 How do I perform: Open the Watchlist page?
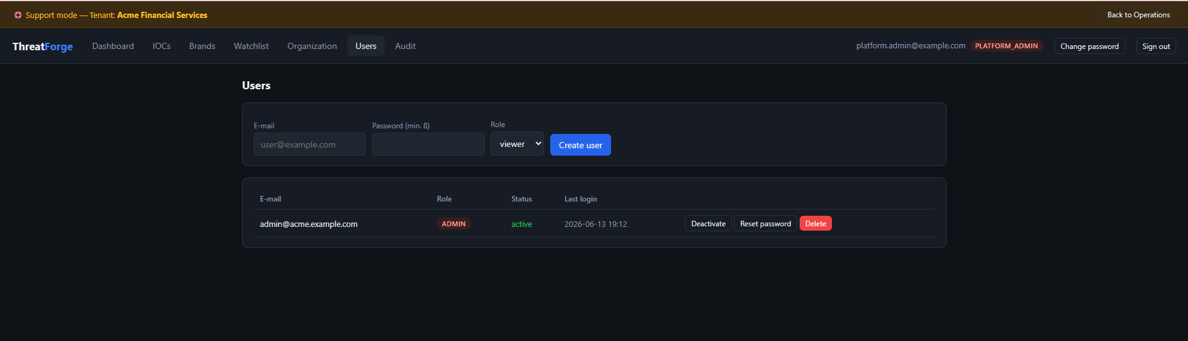click(251, 46)
